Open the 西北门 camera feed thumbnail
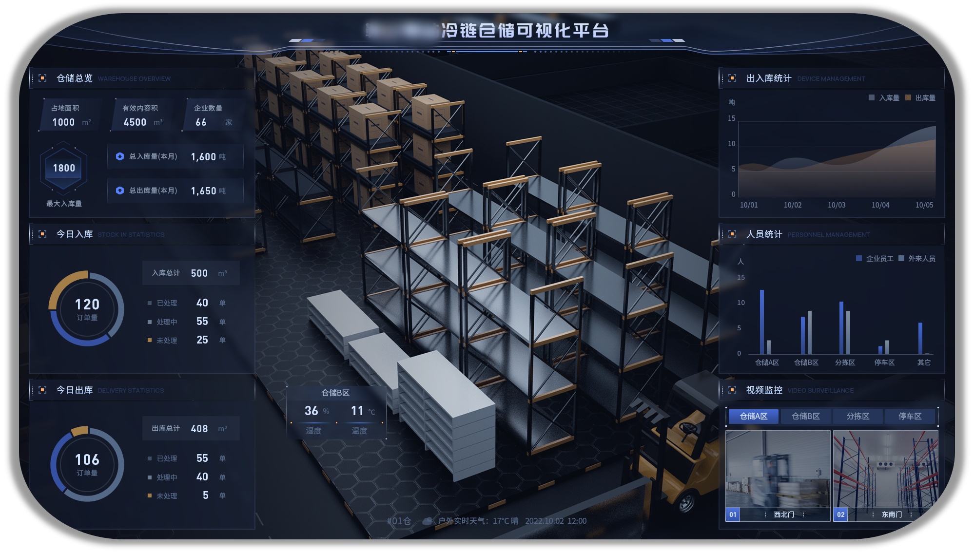974x553 pixels. [x=778, y=476]
